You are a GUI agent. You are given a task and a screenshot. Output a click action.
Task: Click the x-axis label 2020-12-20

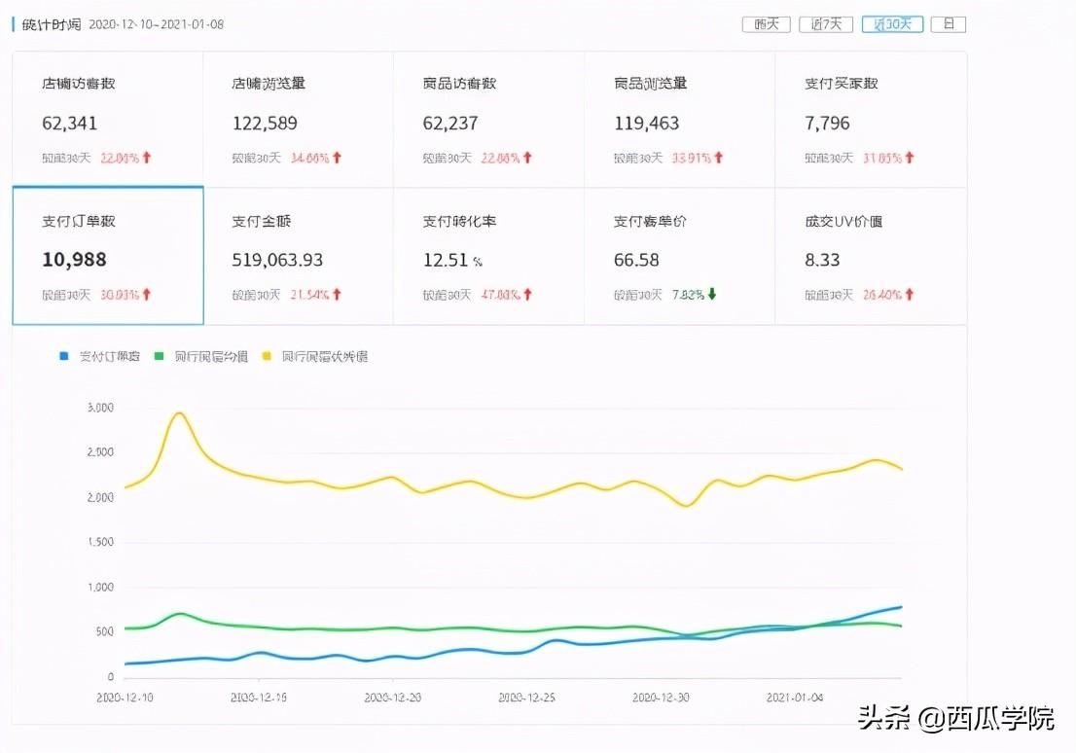click(x=392, y=698)
